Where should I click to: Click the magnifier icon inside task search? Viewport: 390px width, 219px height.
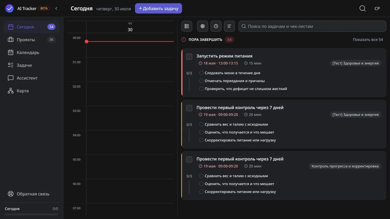(x=244, y=26)
